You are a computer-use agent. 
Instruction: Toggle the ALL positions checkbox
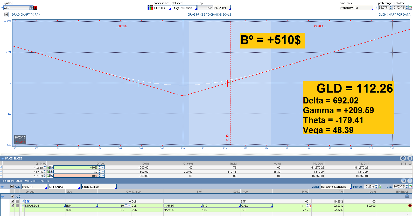(x=12, y=187)
